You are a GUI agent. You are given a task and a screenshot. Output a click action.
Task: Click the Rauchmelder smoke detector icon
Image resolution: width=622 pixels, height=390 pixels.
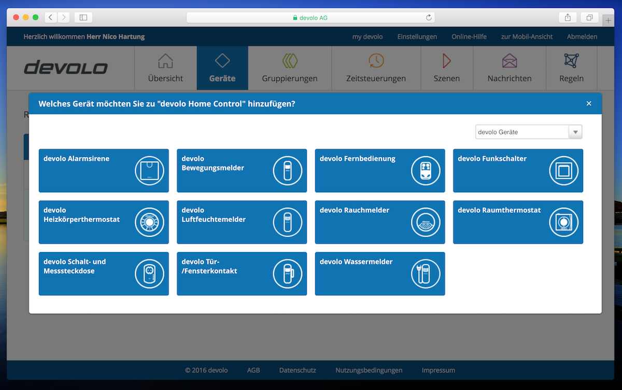tap(426, 222)
